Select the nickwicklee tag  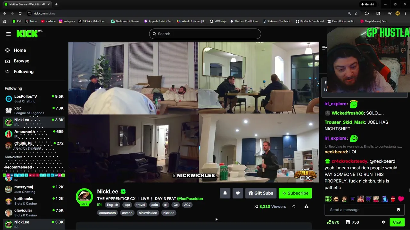[x=148, y=213]
